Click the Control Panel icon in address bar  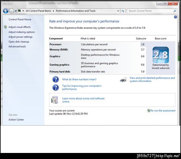(20, 11)
